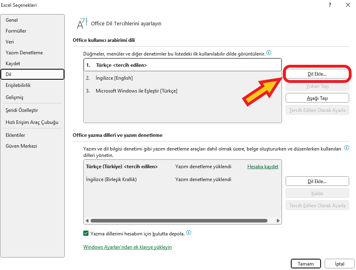Click the Help question mark icon
The height and width of the screenshot is (270, 356).
[329, 5]
